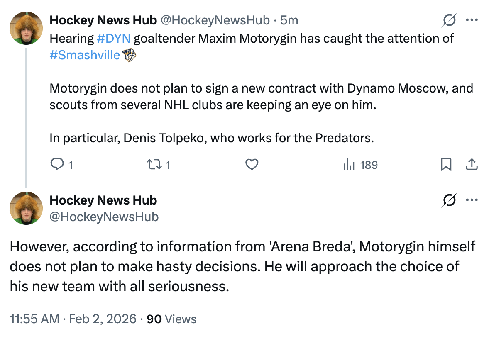Click the 5m timestamp on top tweet

coord(289,20)
